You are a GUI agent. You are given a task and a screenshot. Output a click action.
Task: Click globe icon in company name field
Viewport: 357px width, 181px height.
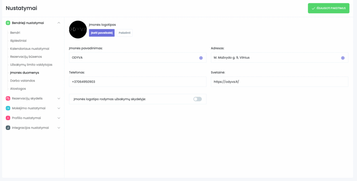[x=201, y=58]
